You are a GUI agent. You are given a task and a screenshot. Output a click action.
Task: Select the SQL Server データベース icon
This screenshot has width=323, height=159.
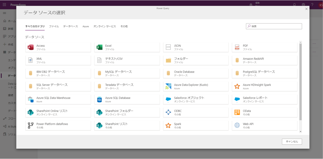coord(31,86)
